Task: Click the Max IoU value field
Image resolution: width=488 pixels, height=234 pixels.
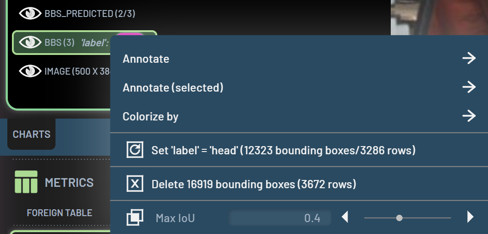Action: [x=280, y=218]
